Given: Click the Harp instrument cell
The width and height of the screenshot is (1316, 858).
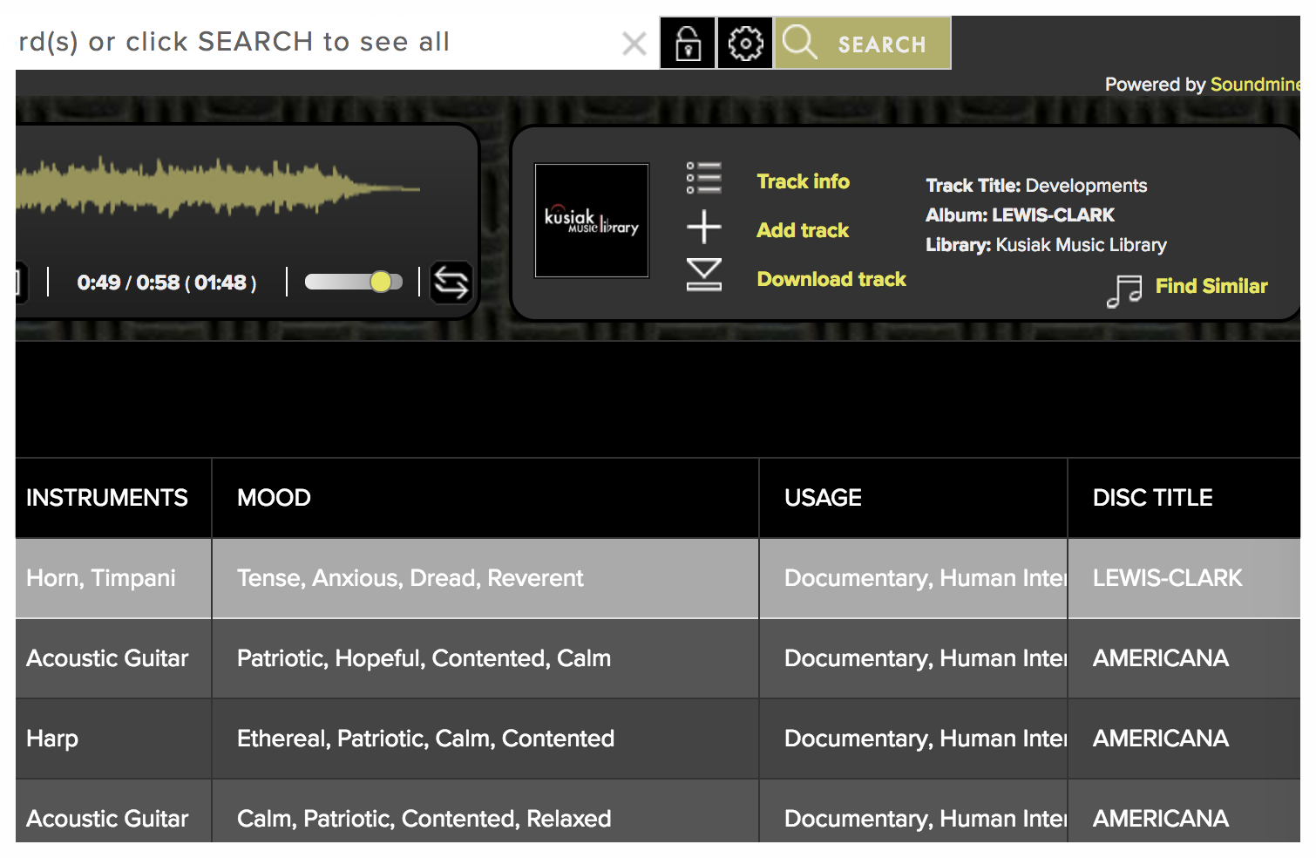Looking at the screenshot, I should click(x=113, y=739).
